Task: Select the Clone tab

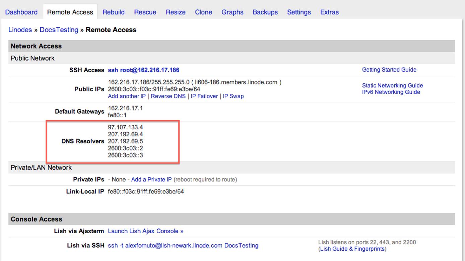Action: (x=203, y=12)
